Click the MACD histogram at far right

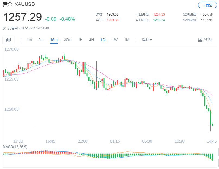pyautogui.click(x=212, y=157)
